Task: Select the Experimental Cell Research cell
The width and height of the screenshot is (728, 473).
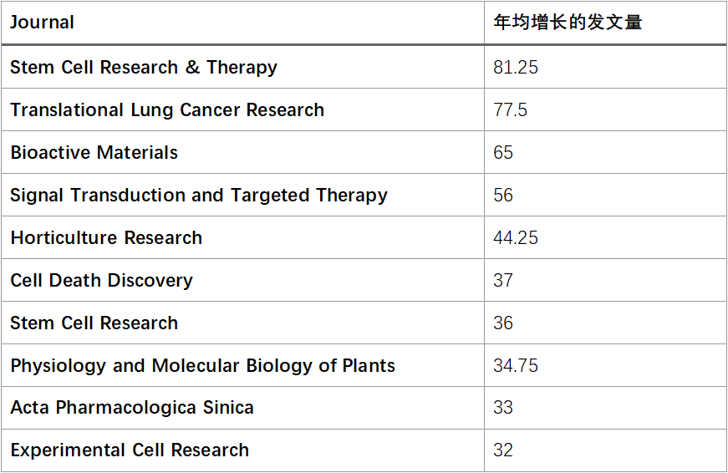Action: [x=242, y=450]
